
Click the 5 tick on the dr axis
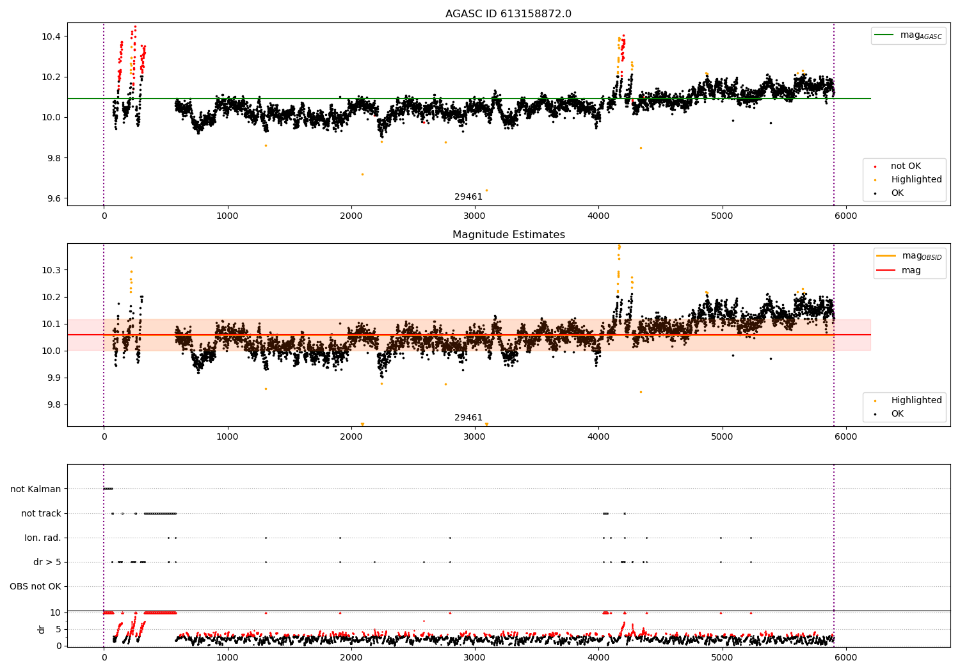point(58,629)
